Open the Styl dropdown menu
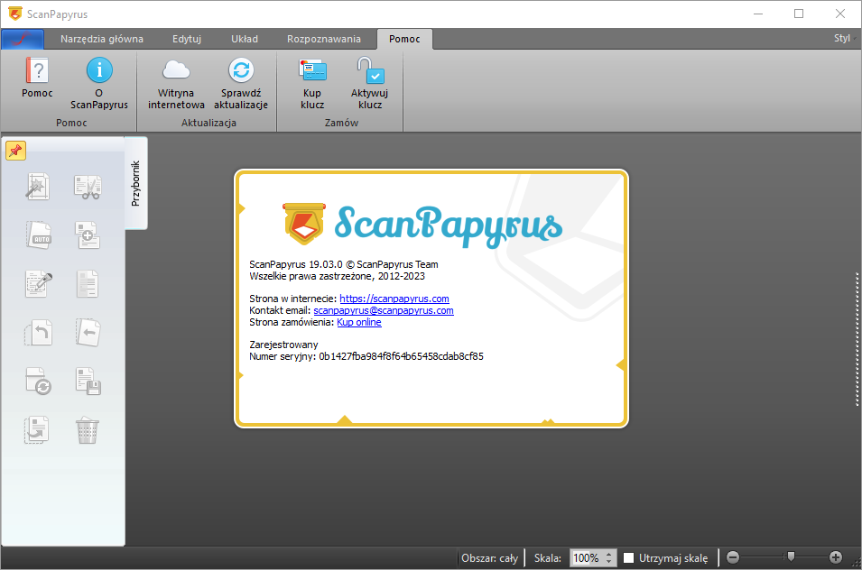862x570 pixels. (845, 38)
